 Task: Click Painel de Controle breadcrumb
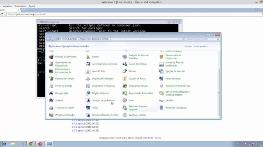point(69,39)
